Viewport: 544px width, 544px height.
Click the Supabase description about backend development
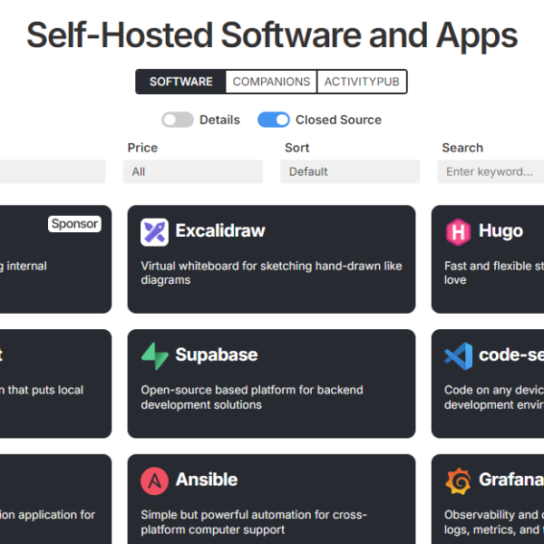tap(252, 397)
